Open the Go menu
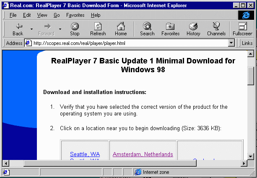Screen dimensions: 257x178 pos(57,15)
